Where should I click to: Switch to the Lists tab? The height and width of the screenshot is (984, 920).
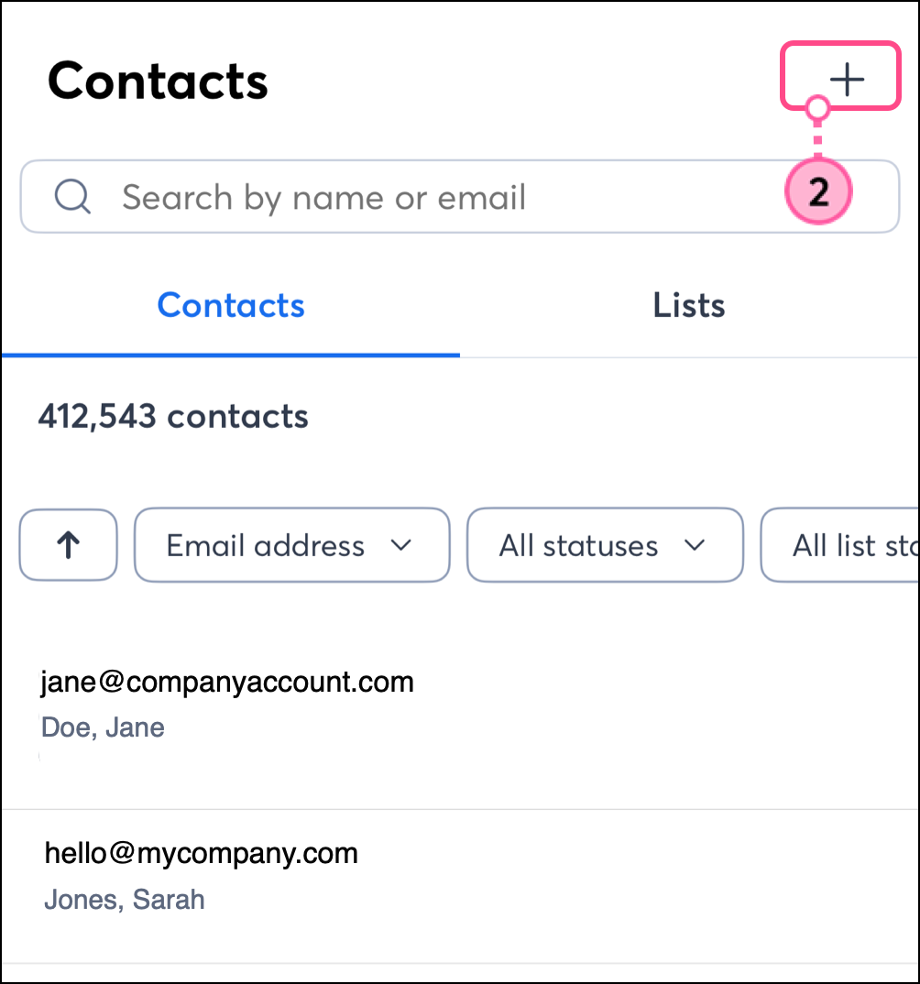tap(689, 305)
